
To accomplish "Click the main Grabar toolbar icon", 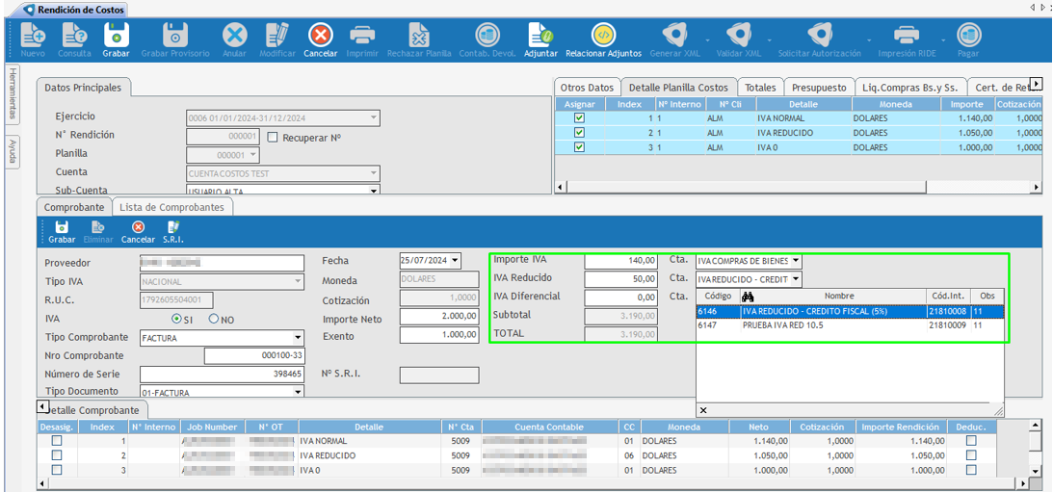I will [x=117, y=35].
